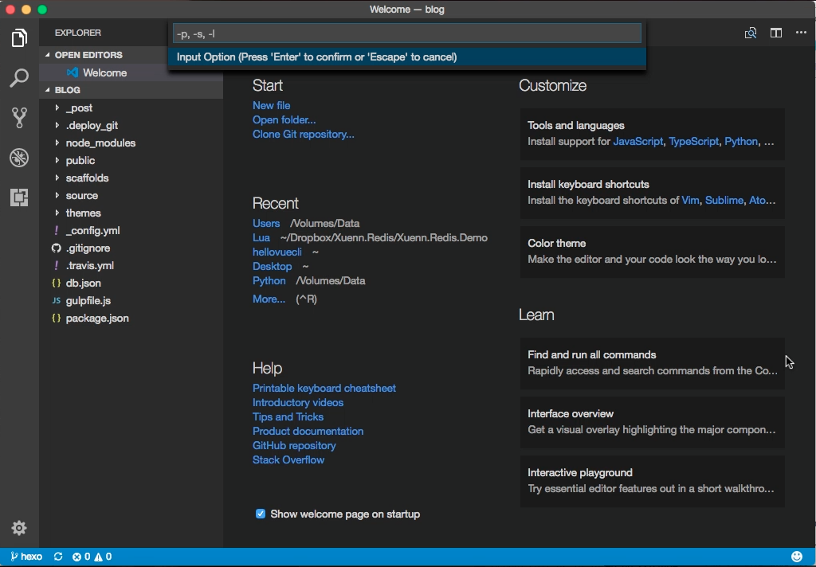The width and height of the screenshot is (816, 567).
Task: Click the hexo git branch indicator
Action: point(26,557)
